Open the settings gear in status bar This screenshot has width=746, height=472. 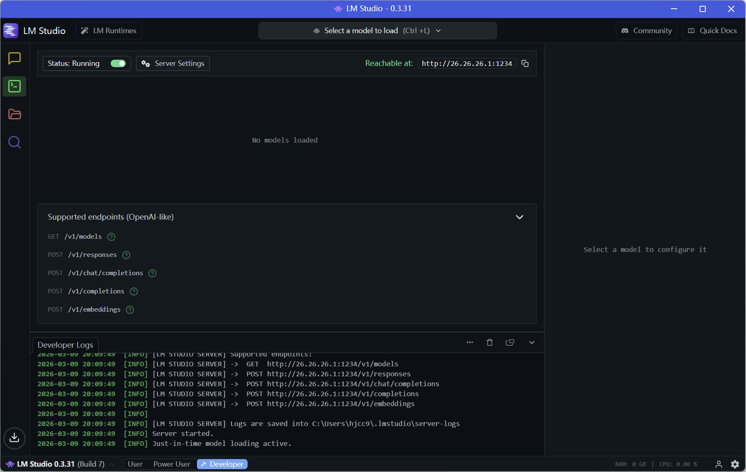735,464
